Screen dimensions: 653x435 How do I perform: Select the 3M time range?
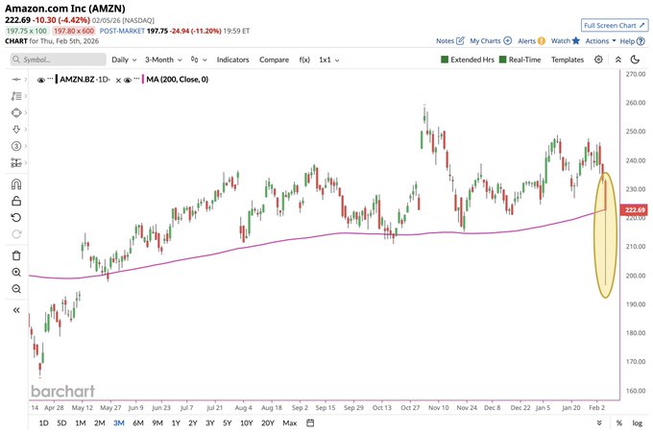click(x=119, y=423)
